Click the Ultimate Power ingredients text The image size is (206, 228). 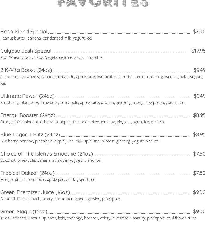[x=93, y=103]
